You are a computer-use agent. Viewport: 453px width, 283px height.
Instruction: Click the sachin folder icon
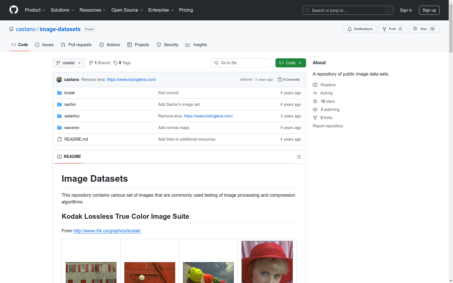[x=59, y=104]
